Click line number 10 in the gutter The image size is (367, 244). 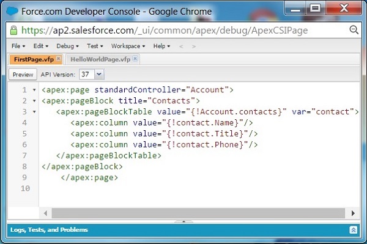click(x=25, y=188)
